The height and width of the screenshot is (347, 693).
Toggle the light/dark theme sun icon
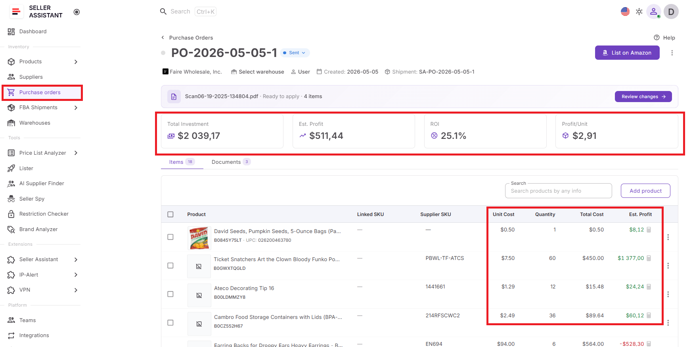pos(639,12)
